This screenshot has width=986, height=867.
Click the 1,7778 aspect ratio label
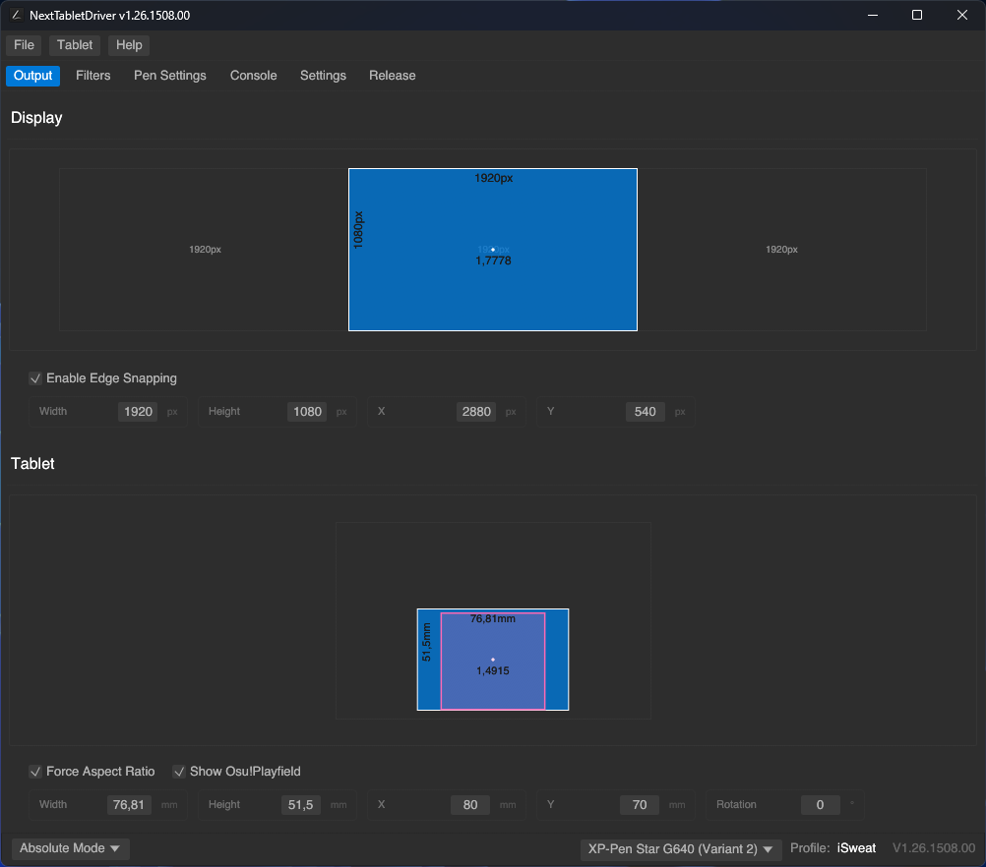[494, 260]
